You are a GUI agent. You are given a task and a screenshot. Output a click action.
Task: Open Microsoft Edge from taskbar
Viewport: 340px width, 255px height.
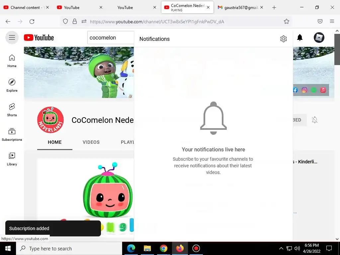(x=131, y=248)
